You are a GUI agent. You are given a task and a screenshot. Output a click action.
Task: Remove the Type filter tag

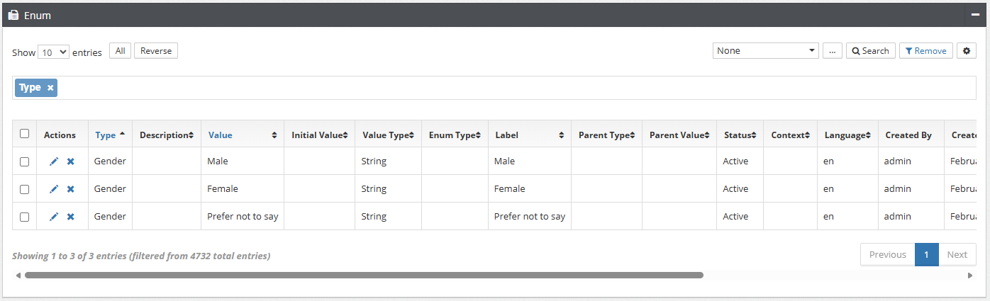tap(50, 88)
